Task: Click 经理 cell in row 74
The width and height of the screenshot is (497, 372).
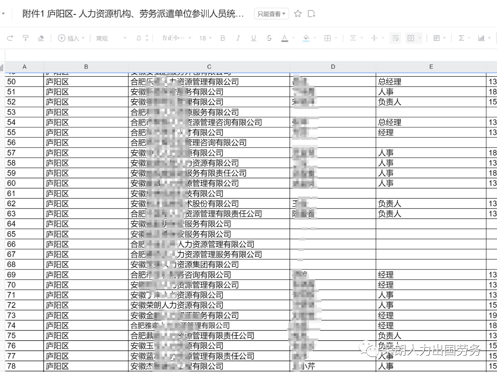Action: pyautogui.click(x=431, y=325)
